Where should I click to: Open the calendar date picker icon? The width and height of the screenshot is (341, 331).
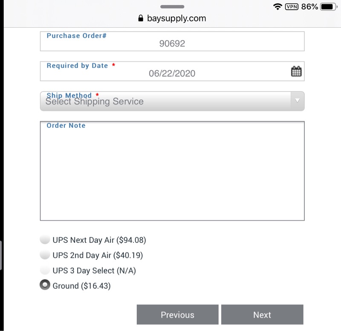(296, 72)
